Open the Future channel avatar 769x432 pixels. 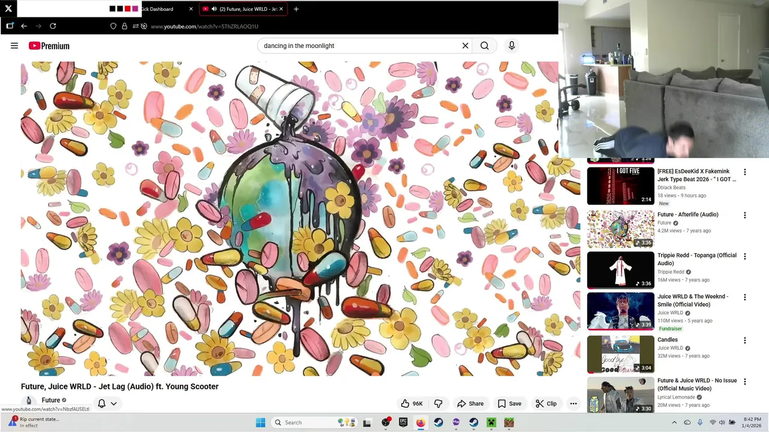tap(28, 401)
